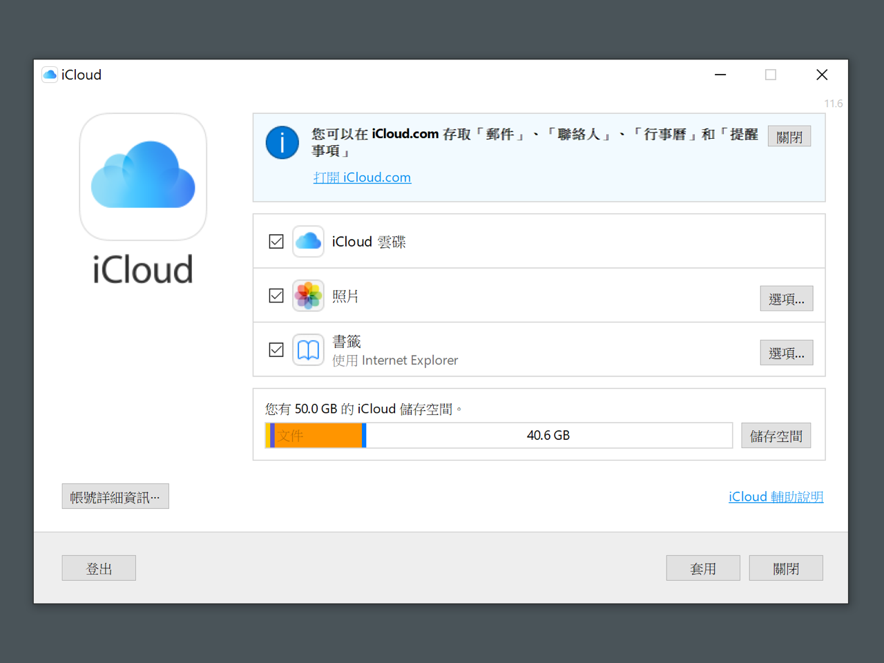The width and height of the screenshot is (884, 663).
Task: Open 選項... for 照片
Action: 787,298
